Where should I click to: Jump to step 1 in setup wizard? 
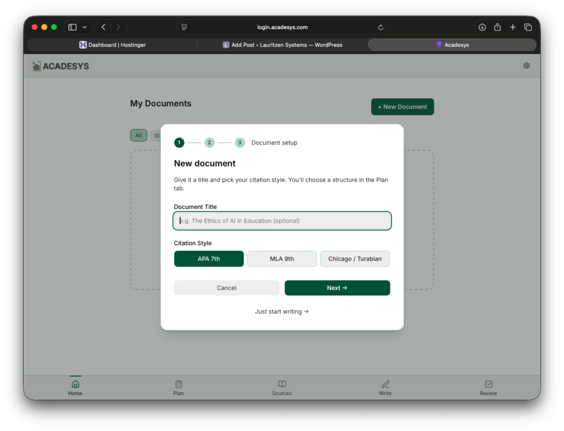point(179,143)
